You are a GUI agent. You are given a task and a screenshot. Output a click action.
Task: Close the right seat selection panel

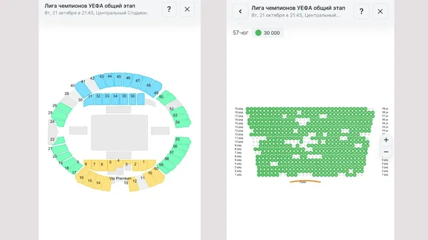380,11
